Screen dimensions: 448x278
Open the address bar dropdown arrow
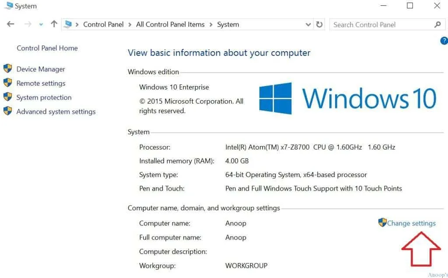tap(308, 24)
